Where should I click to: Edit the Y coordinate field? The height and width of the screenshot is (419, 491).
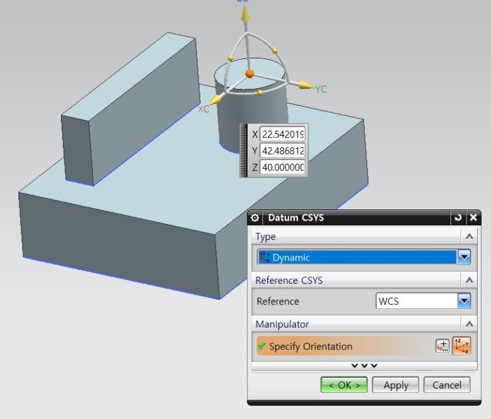[x=282, y=151]
